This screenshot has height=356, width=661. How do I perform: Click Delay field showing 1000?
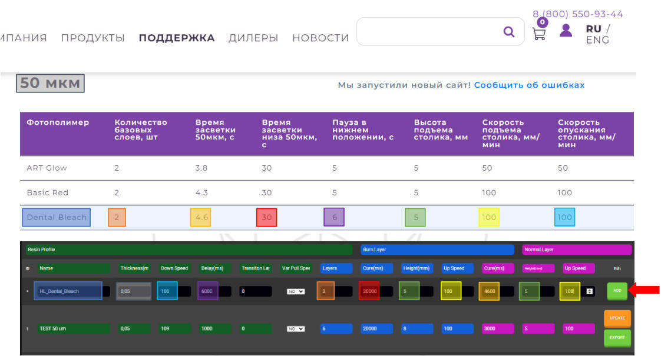214,328
